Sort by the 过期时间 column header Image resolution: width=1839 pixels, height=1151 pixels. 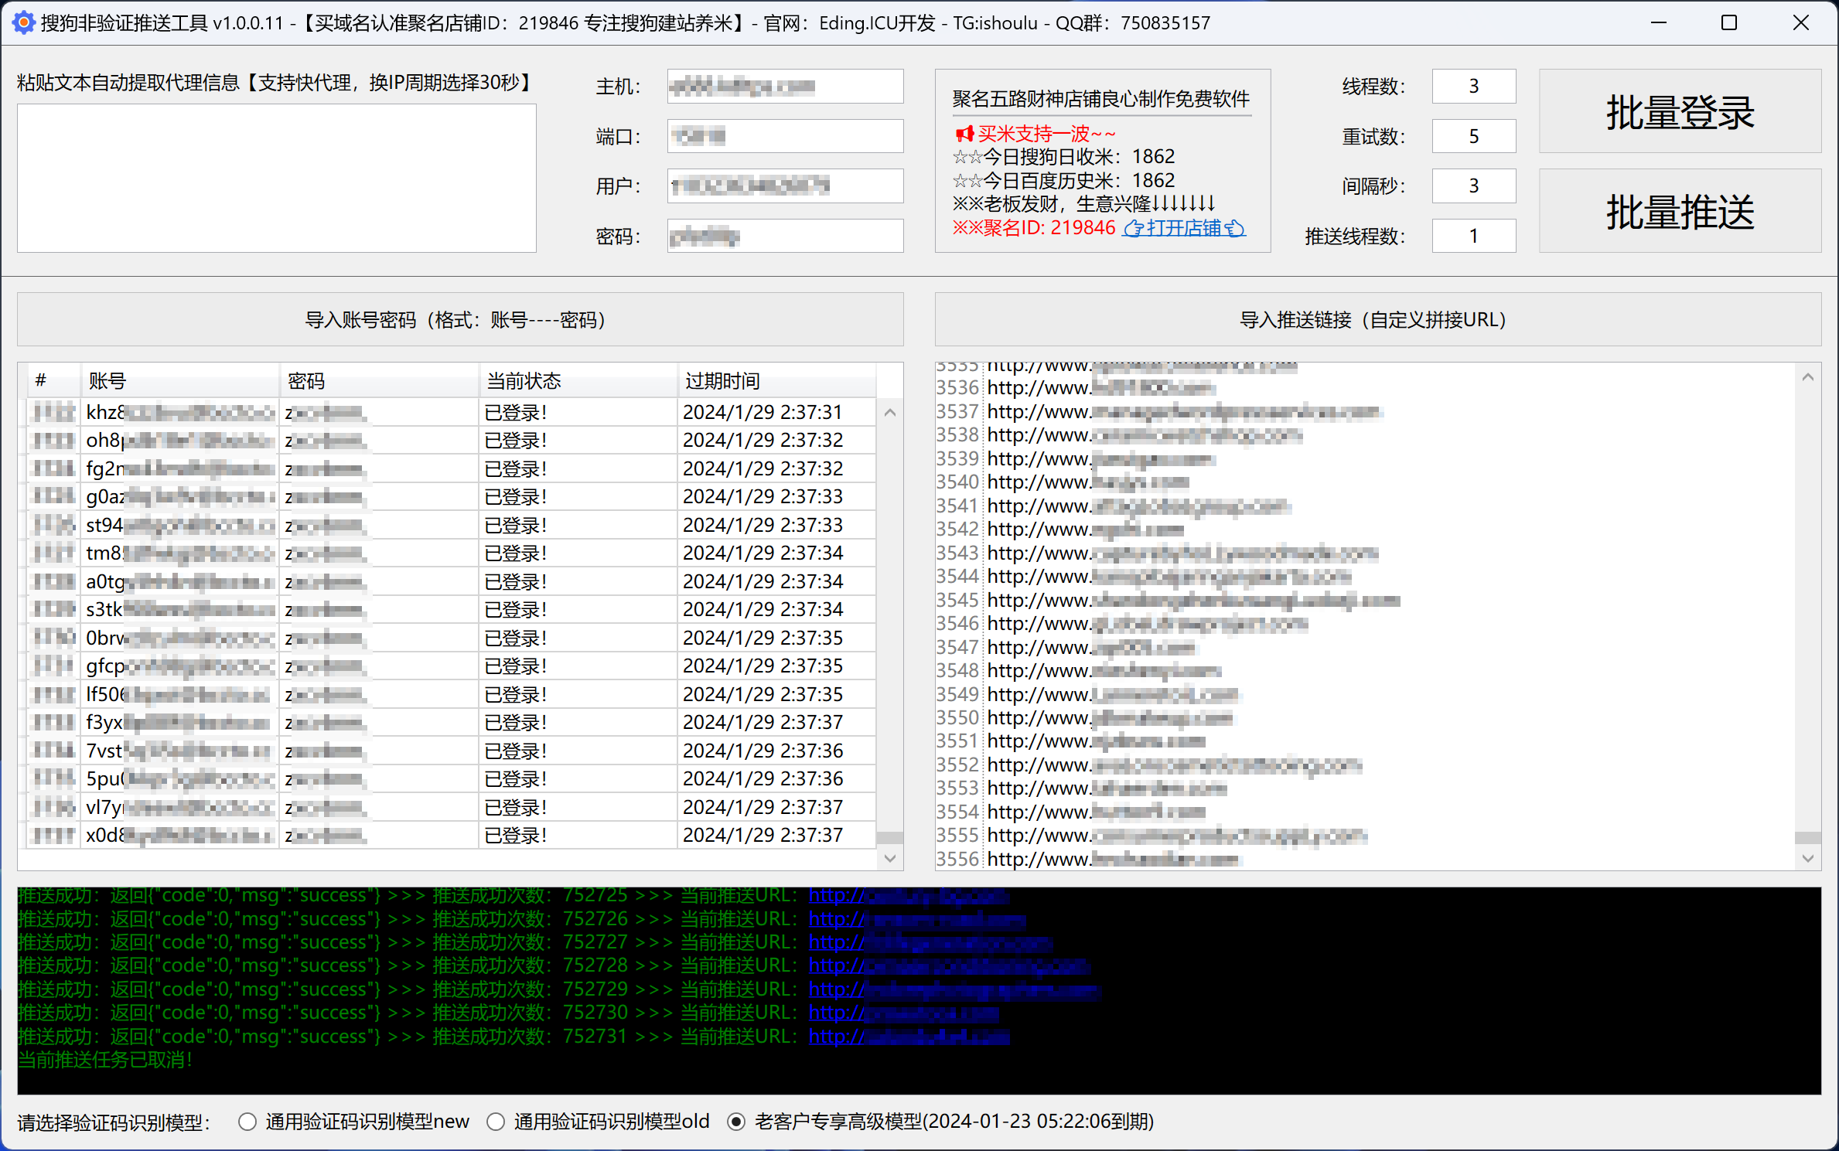click(777, 380)
